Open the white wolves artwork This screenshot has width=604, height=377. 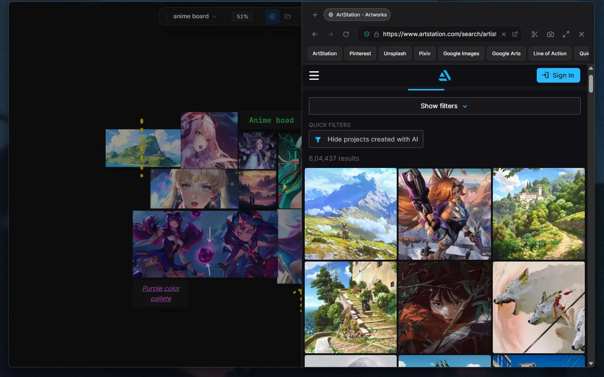coord(539,307)
